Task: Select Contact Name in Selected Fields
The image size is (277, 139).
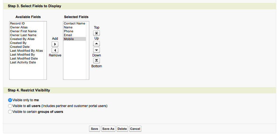Action: point(74,23)
